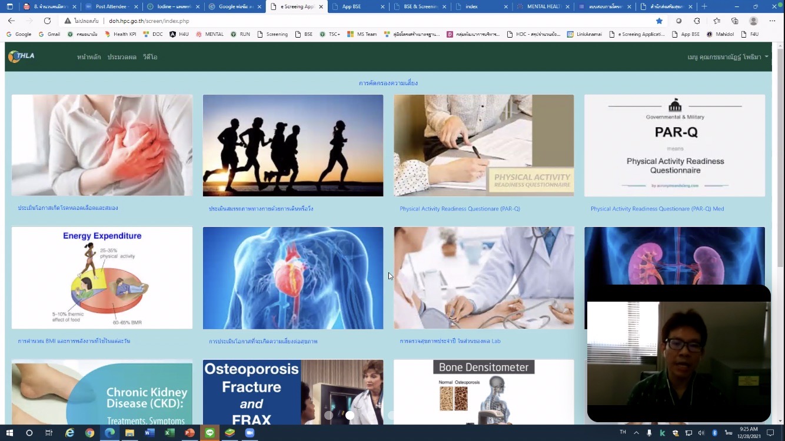Open the LINE app from the taskbar

tap(209, 433)
